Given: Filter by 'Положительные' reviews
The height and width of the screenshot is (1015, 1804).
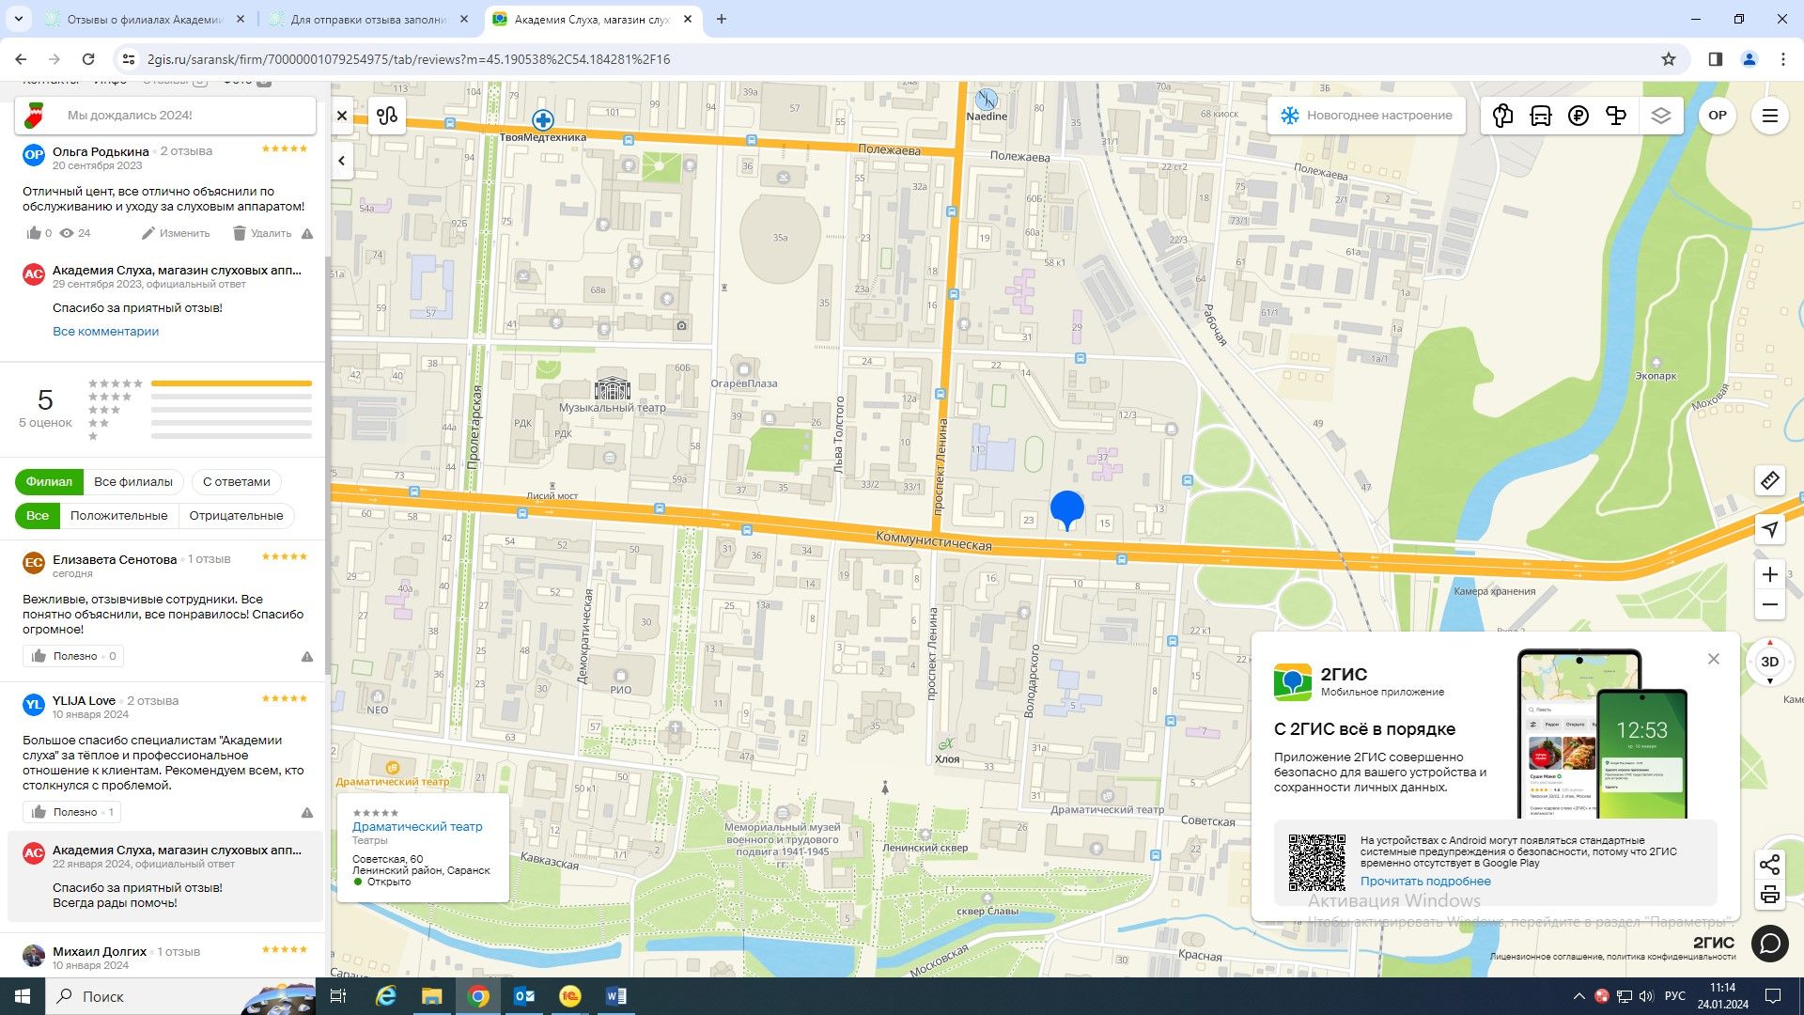Looking at the screenshot, I should [x=118, y=516].
